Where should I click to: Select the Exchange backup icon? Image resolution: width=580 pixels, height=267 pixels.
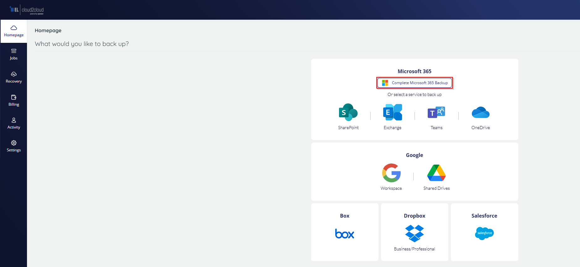[392, 112]
